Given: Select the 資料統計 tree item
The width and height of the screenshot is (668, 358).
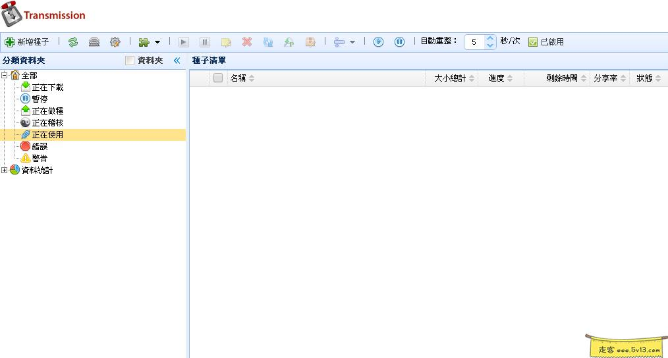Looking at the screenshot, I should 37,170.
